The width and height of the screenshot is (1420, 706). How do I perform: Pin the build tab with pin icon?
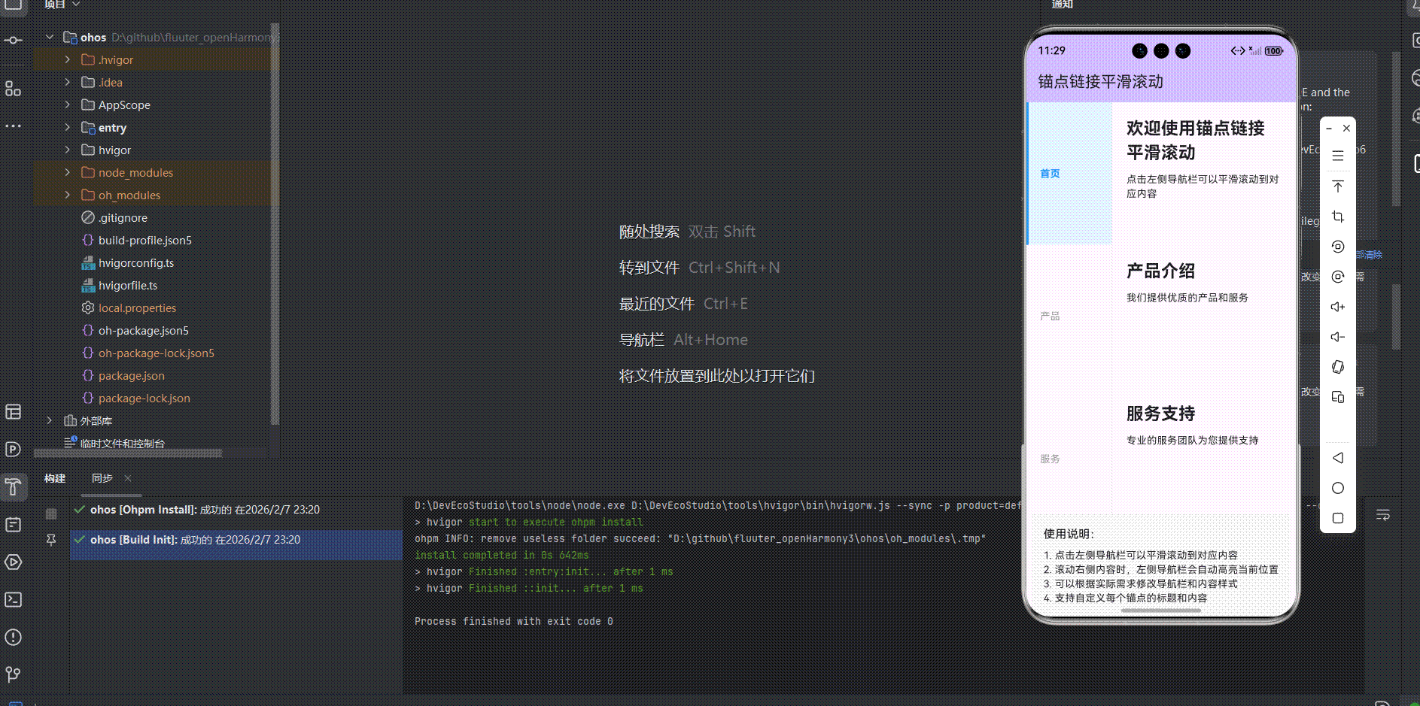pos(51,540)
